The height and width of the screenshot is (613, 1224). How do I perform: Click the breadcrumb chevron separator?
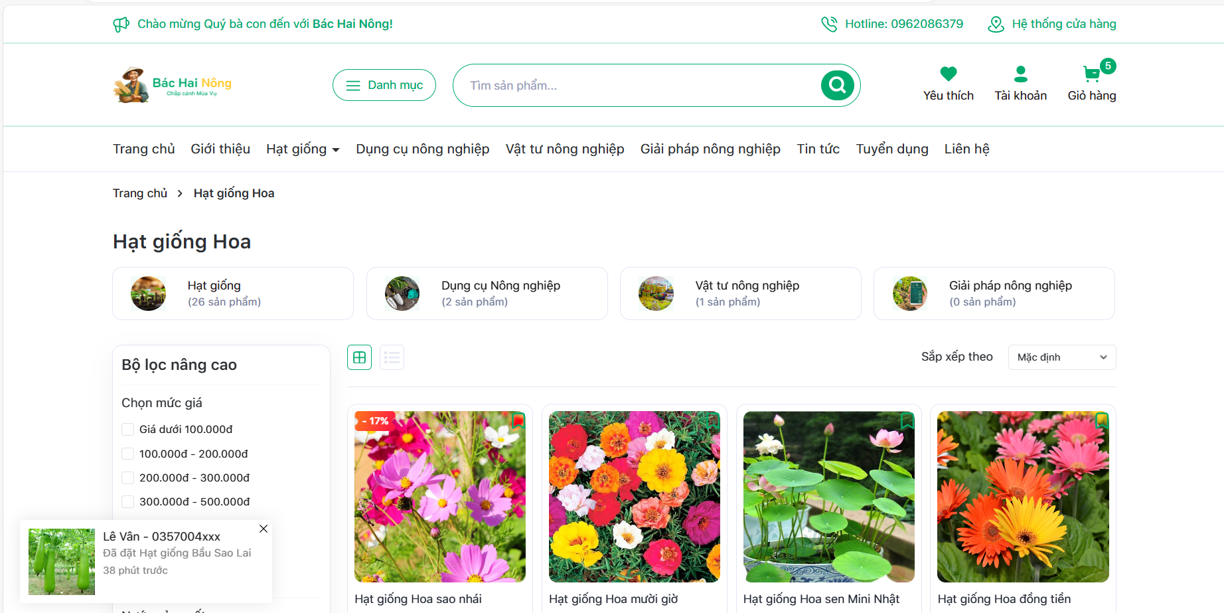tap(180, 193)
